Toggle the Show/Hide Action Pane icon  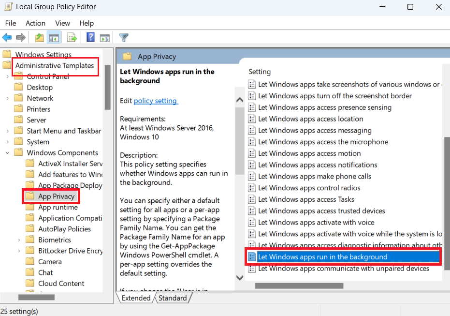(105, 38)
